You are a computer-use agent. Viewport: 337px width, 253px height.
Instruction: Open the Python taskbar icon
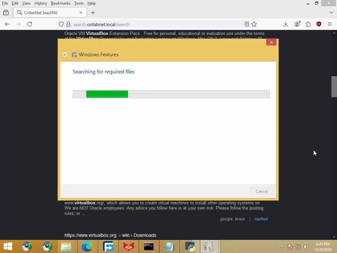tap(190, 246)
